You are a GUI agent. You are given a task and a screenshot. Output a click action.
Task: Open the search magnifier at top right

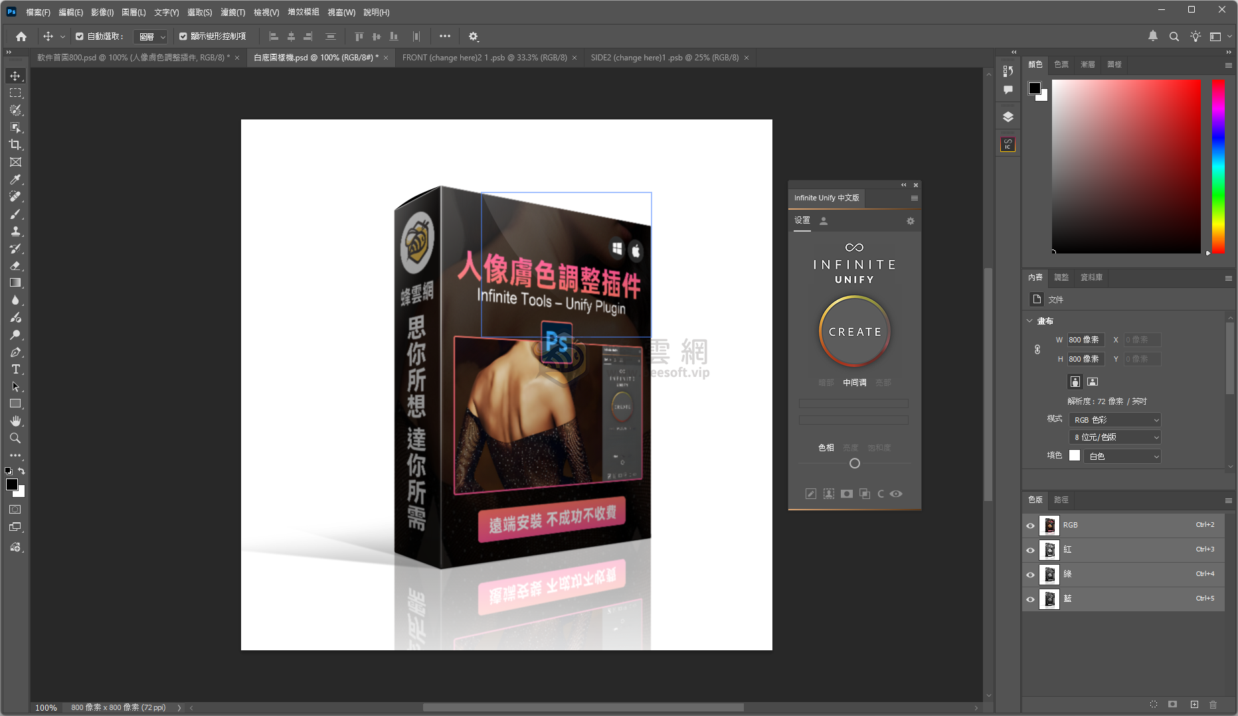(x=1174, y=36)
